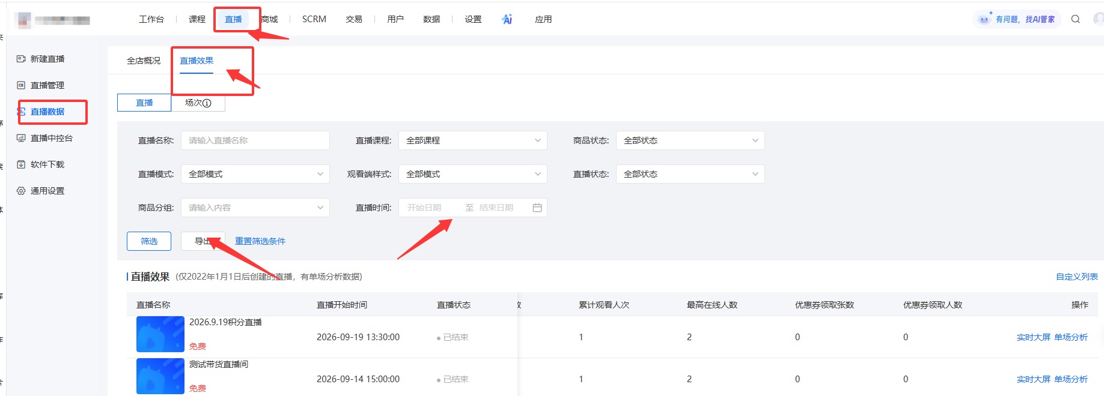Viewport: 1104px width, 396px height.
Task: Click the AI icon in top navigation
Action: [507, 19]
